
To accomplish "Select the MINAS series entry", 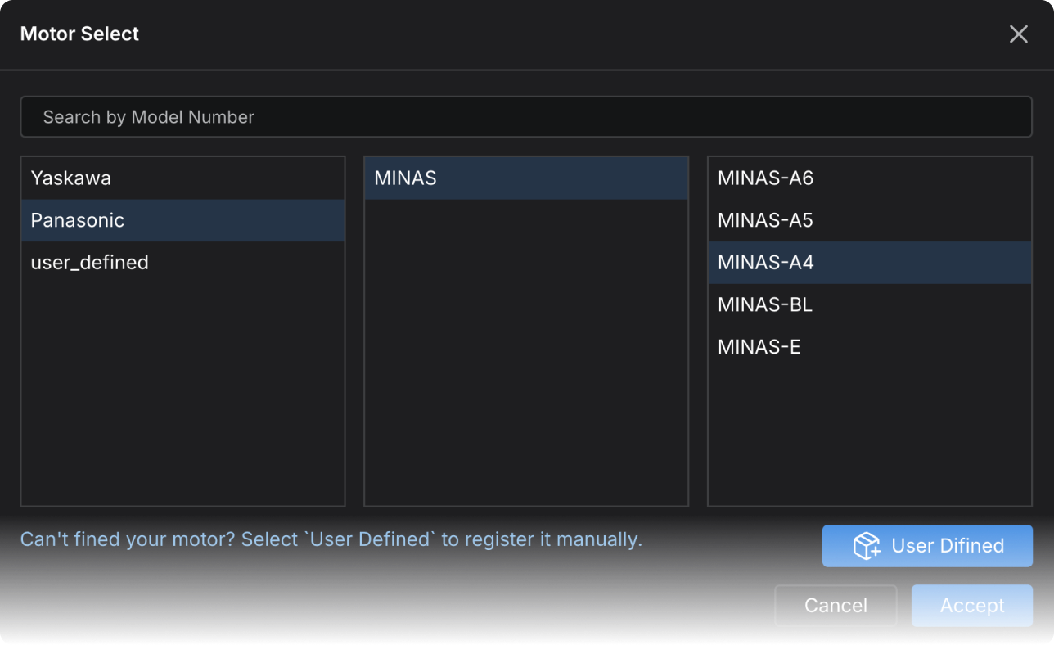I will coord(526,178).
